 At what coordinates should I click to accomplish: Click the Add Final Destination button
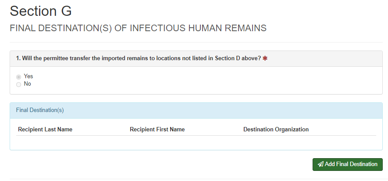tap(347, 164)
